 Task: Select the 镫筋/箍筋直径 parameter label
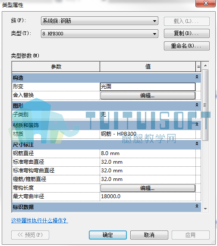(29, 179)
